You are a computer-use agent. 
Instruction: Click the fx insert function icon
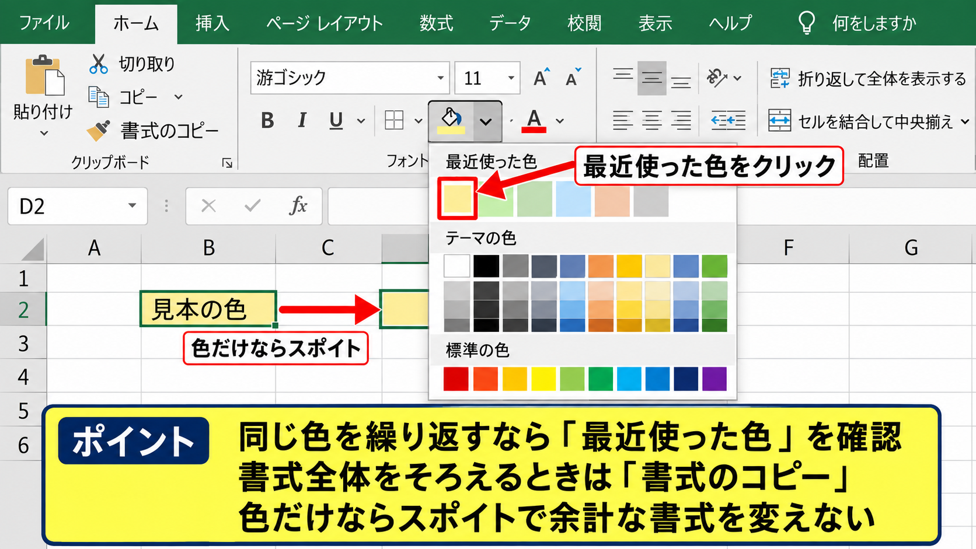tap(298, 206)
